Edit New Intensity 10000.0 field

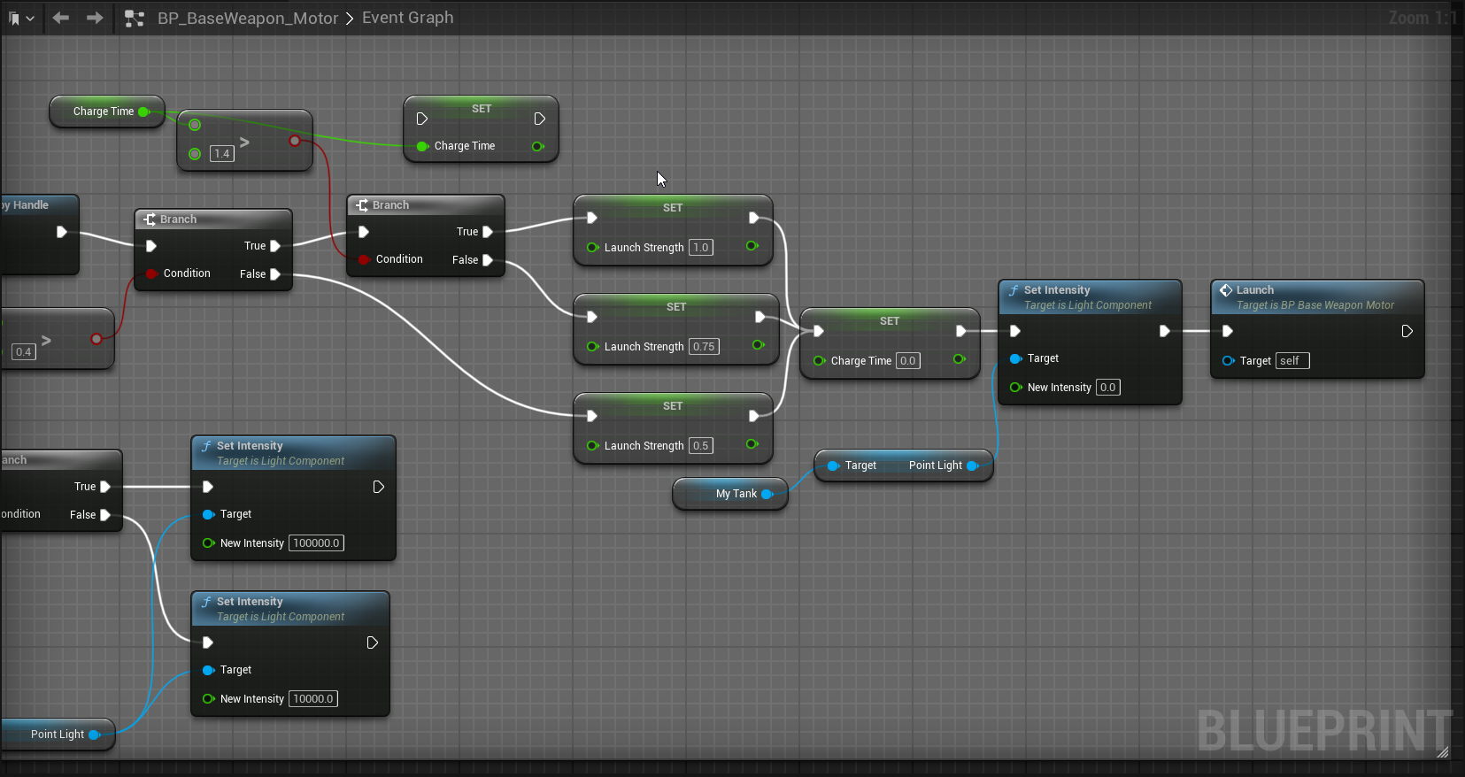[x=313, y=699]
